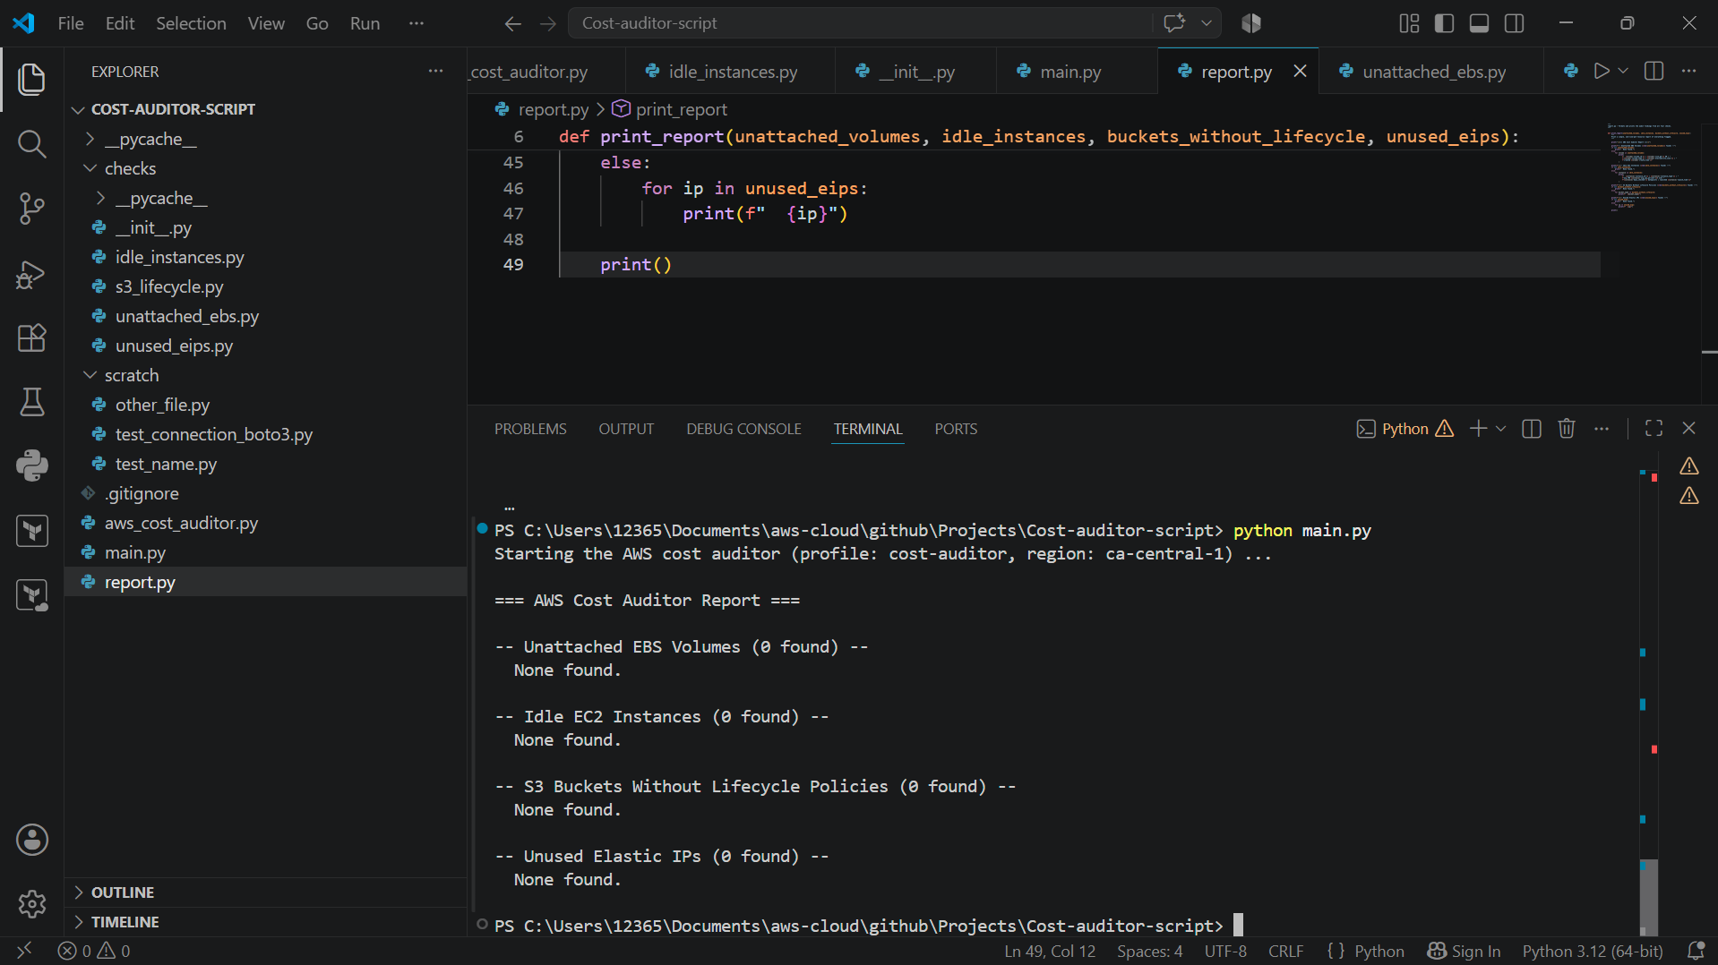This screenshot has height=965, width=1718.
Task: Toggle Secondary Side Bar visibility
Action: [x=1514, y=23]
